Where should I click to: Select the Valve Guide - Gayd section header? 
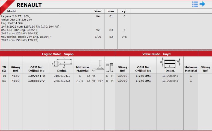tap(157, 54)
